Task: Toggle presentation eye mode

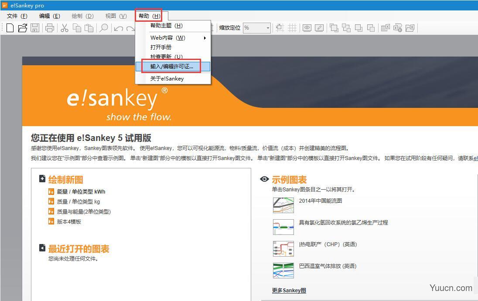Action: pyautogui.click(x=306, y=28)
